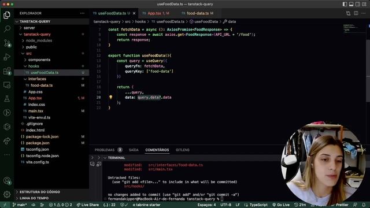Screen dimensions: 370x208
Task: Open the Manage gear icon
Action: pyautogui.click(x=7, y=194)
